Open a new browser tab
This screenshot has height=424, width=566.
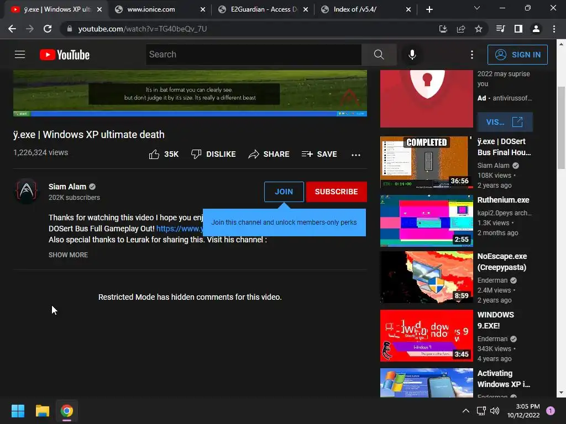(x=429, y=9)
